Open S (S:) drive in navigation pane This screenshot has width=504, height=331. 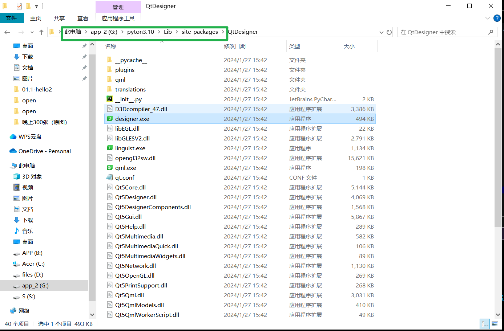coord(29,296)
